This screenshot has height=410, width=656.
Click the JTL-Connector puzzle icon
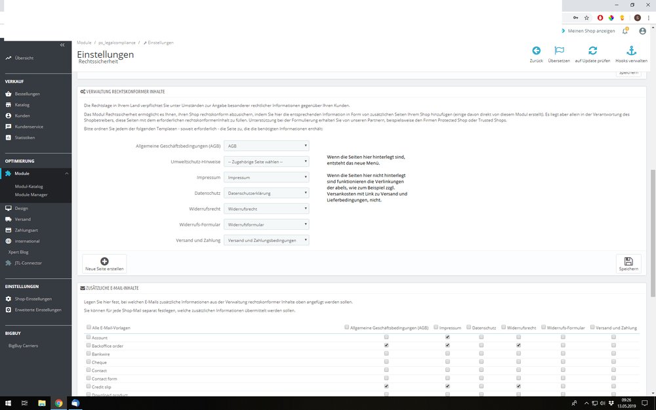[x=9, y=263]
